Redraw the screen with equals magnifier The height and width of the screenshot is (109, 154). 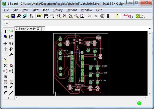(76, 16)
